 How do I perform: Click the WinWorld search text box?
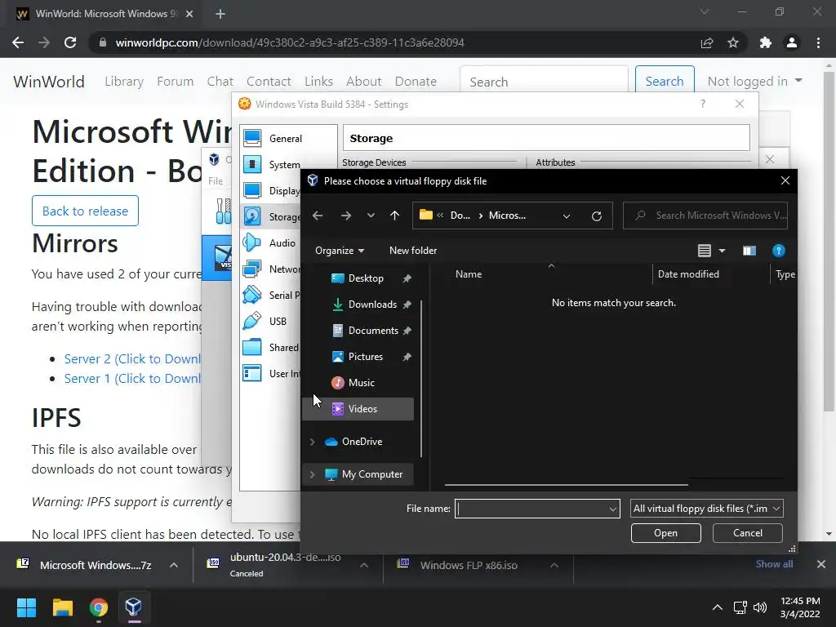544,82
